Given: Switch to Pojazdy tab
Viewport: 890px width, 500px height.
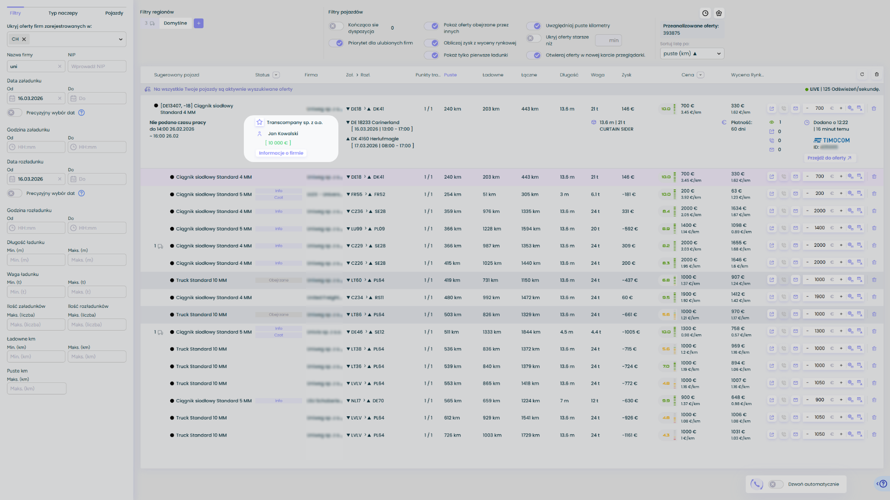Looking at the screenshot, I should (x=114, y=13).
